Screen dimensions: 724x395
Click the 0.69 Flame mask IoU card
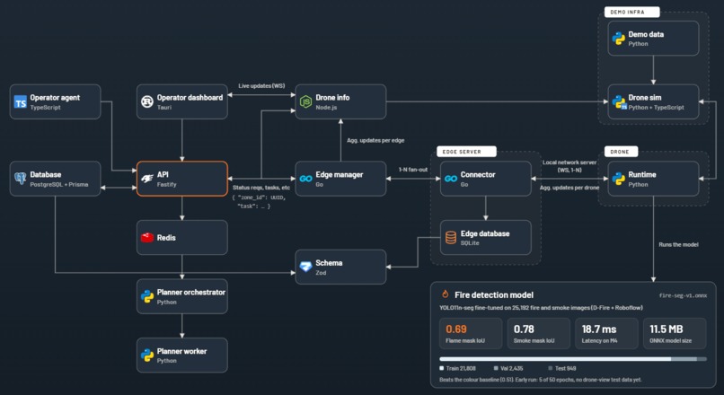click(471, 334)
